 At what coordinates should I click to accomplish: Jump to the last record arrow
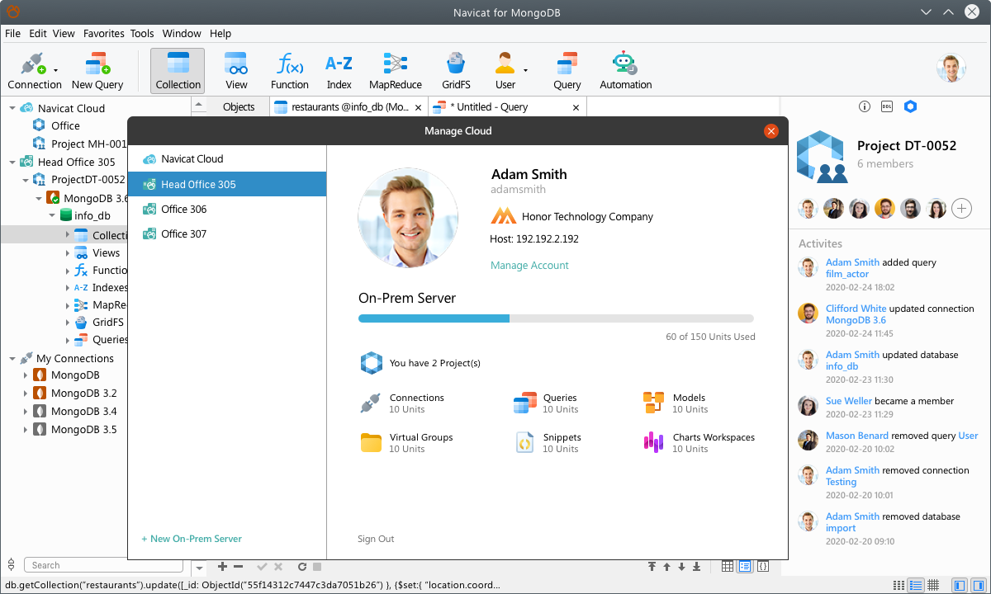click(x=696, y=567)
